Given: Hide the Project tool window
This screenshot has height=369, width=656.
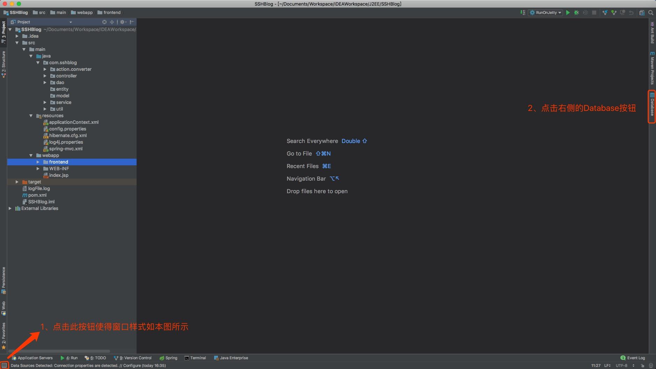Looking at the screenshot, I should pos(132,22).
